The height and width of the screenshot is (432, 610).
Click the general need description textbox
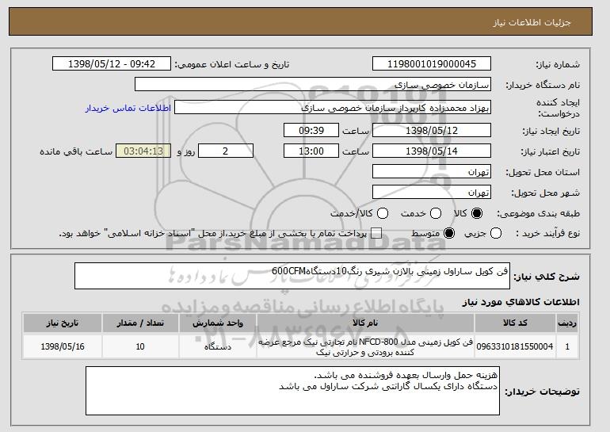(292, 276)
